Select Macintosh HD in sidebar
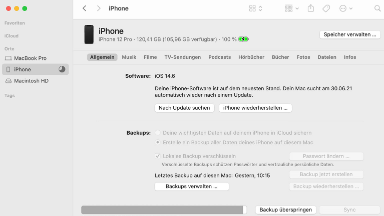 [31, 81]
